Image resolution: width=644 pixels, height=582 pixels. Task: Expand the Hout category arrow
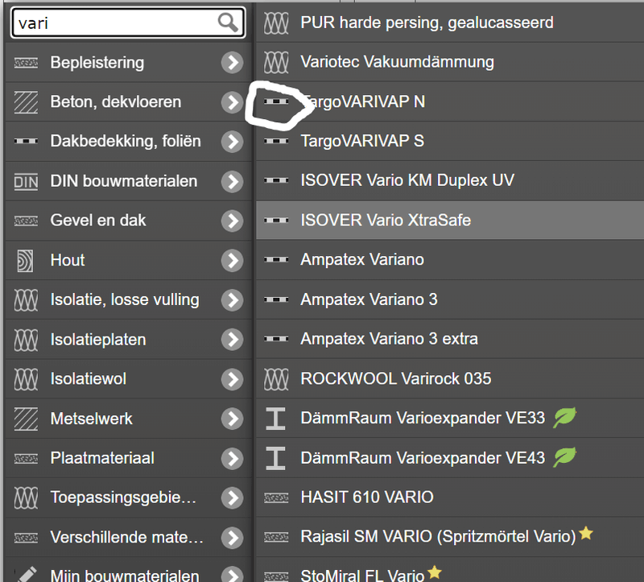click(x=232, y=260)
